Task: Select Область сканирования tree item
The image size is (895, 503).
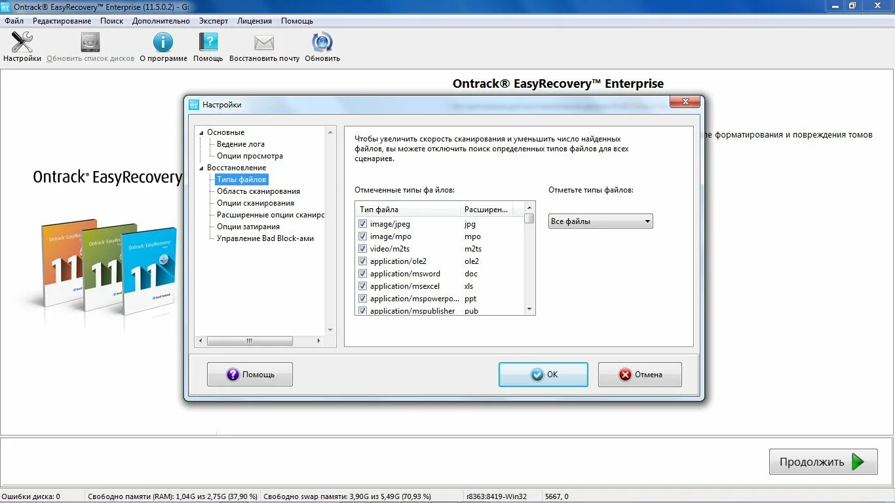Action: click(259, 191)
